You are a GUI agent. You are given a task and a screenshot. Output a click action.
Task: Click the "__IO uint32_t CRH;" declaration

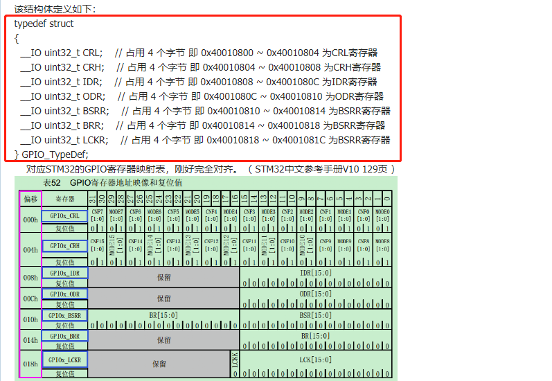tap(62, 67)
